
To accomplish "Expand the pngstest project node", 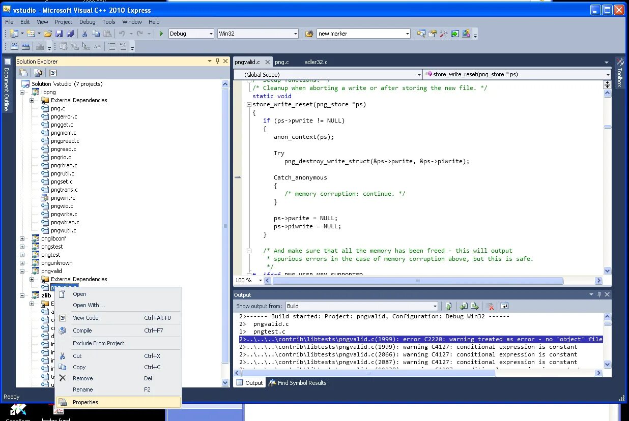I will 22,247.
